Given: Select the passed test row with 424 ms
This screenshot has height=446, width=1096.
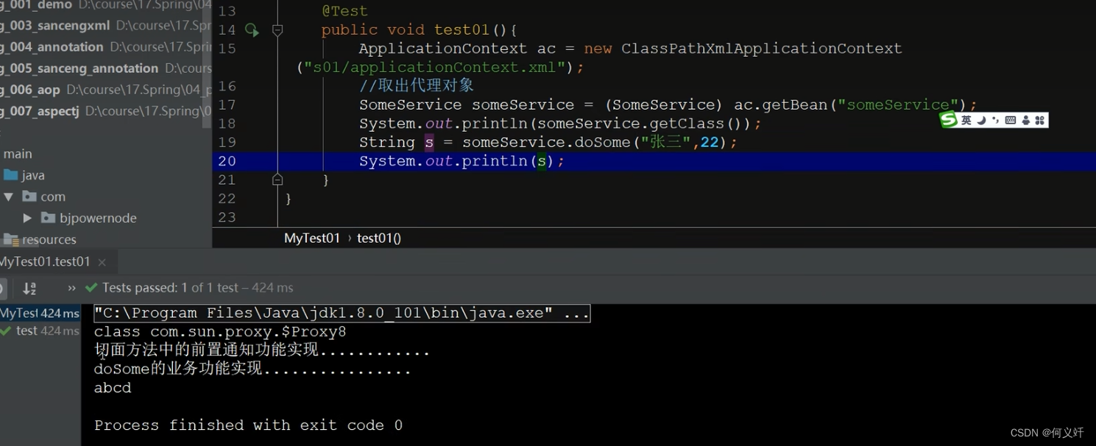Looking at the screenshot, I should point(40,331).
